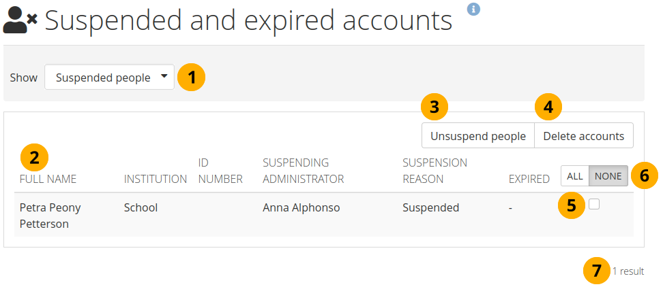Screen dimensions: 663x289
Task: Click the Expired column header
Action: 529,180
